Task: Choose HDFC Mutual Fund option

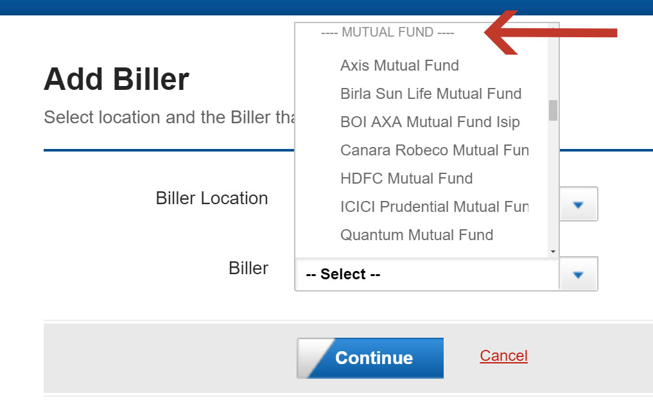Action: coord(406,178)
